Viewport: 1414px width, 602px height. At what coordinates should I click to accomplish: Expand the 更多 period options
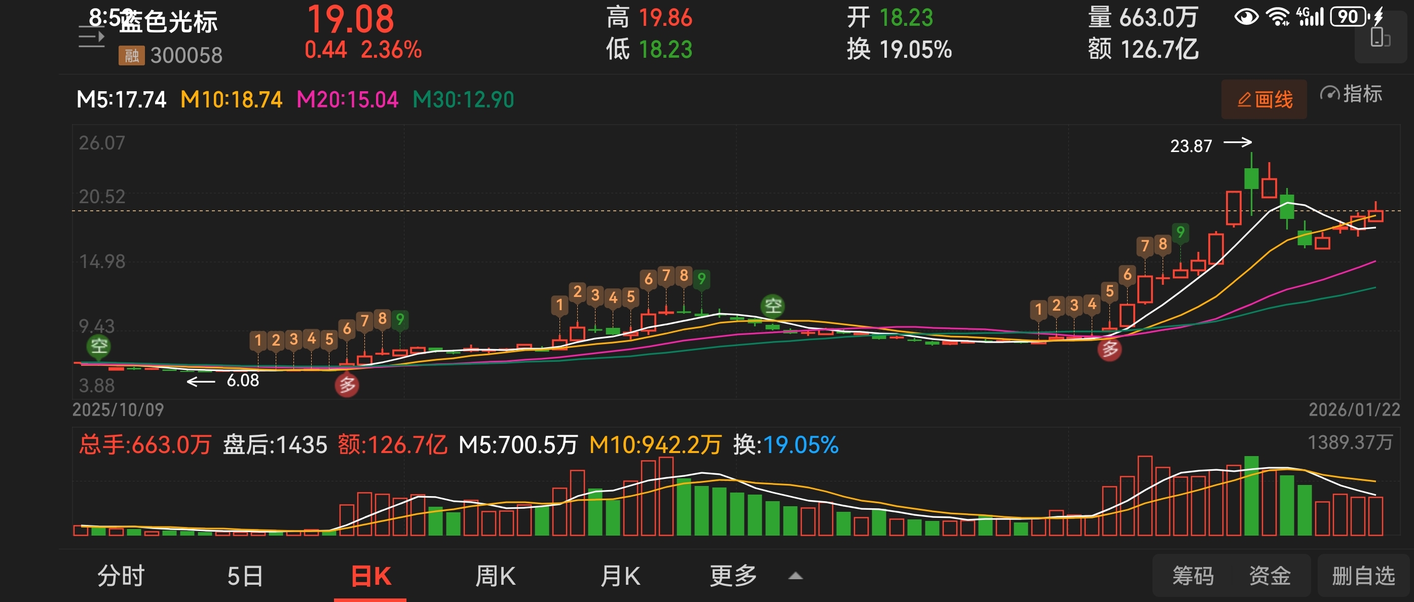coord(733,576)
